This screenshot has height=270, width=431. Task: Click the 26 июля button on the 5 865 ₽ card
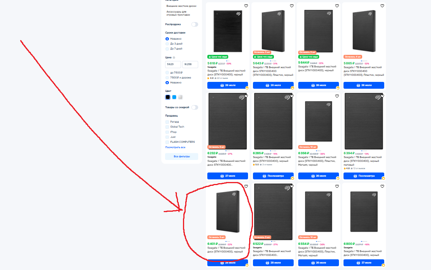[x=364, y=85]
